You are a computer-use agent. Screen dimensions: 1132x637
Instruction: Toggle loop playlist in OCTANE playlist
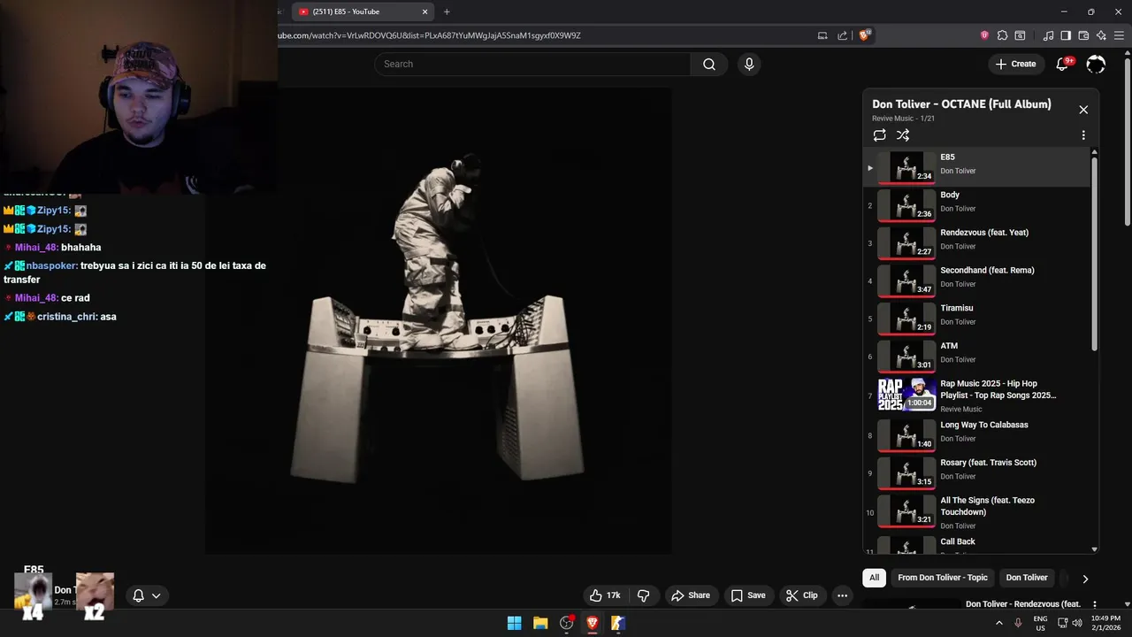(879, 135)
